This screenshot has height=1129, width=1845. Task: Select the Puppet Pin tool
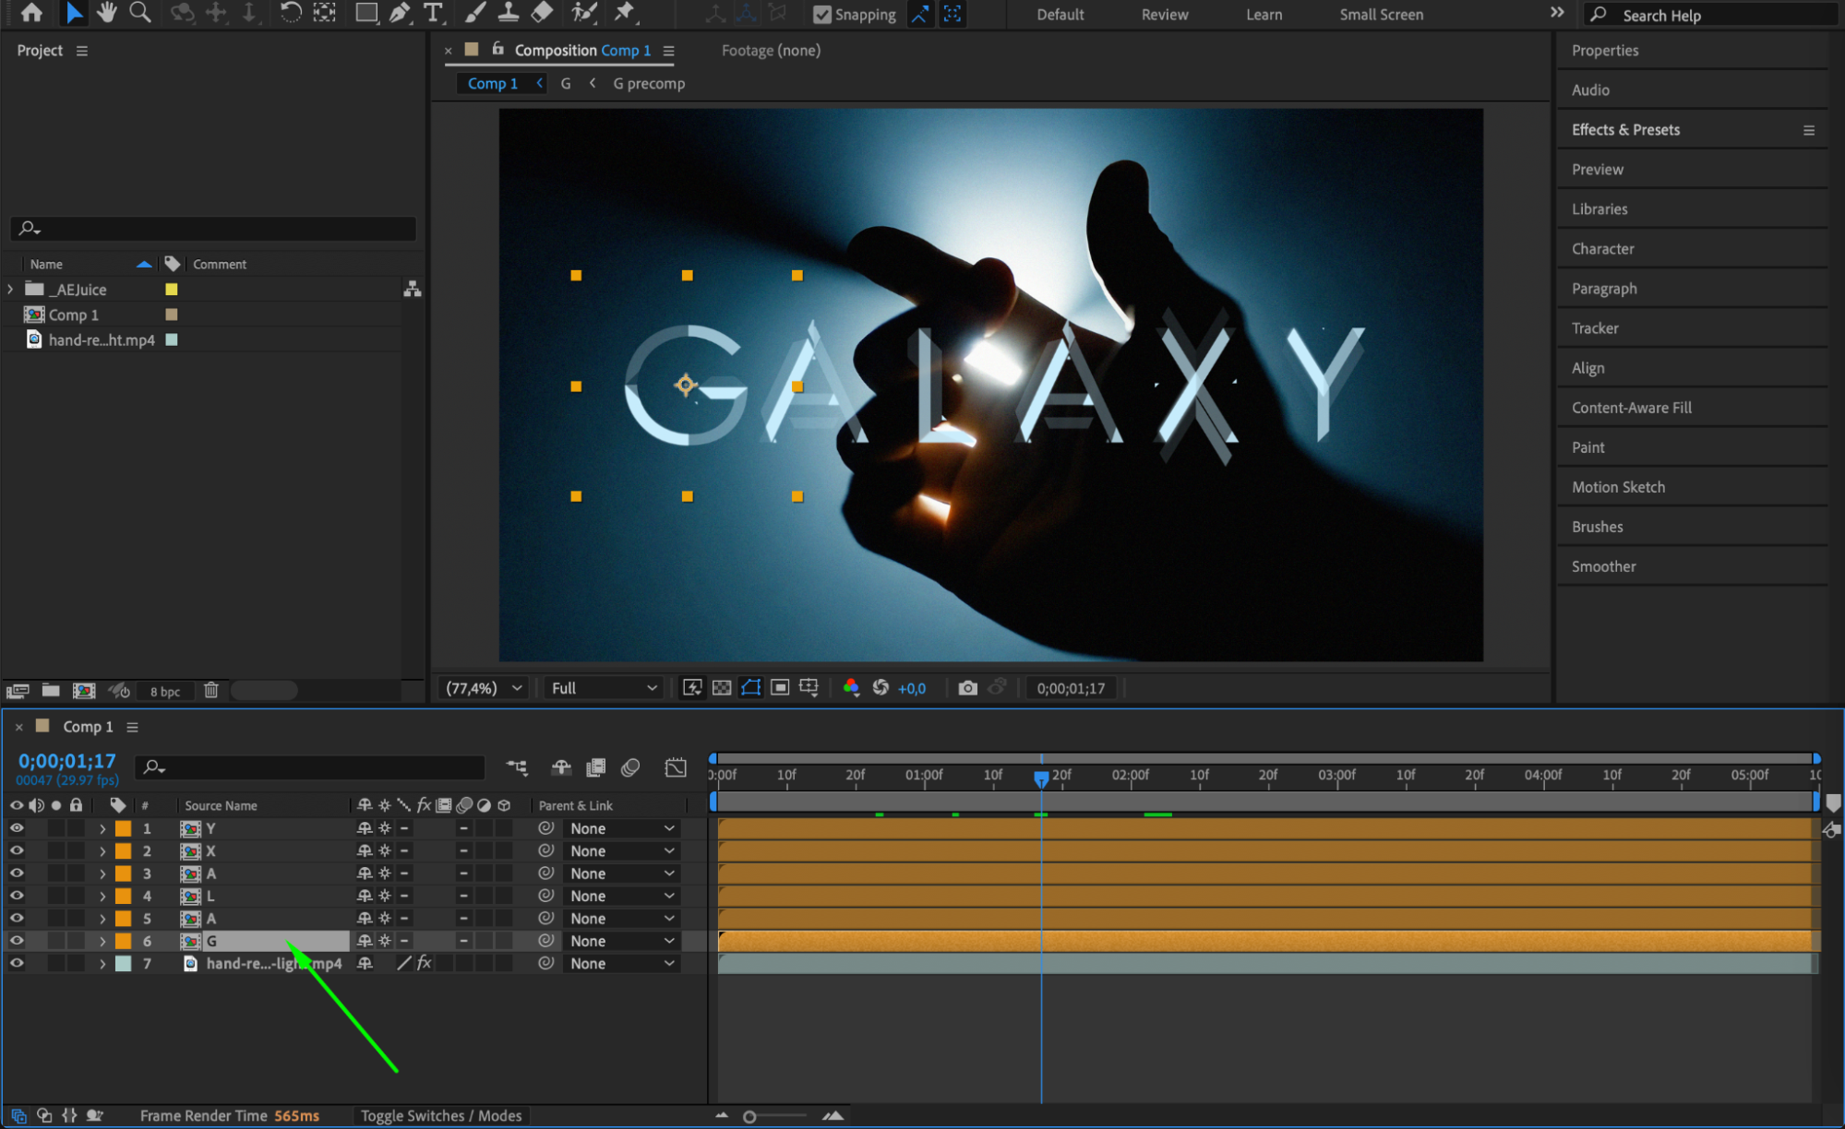coord(625,13)
